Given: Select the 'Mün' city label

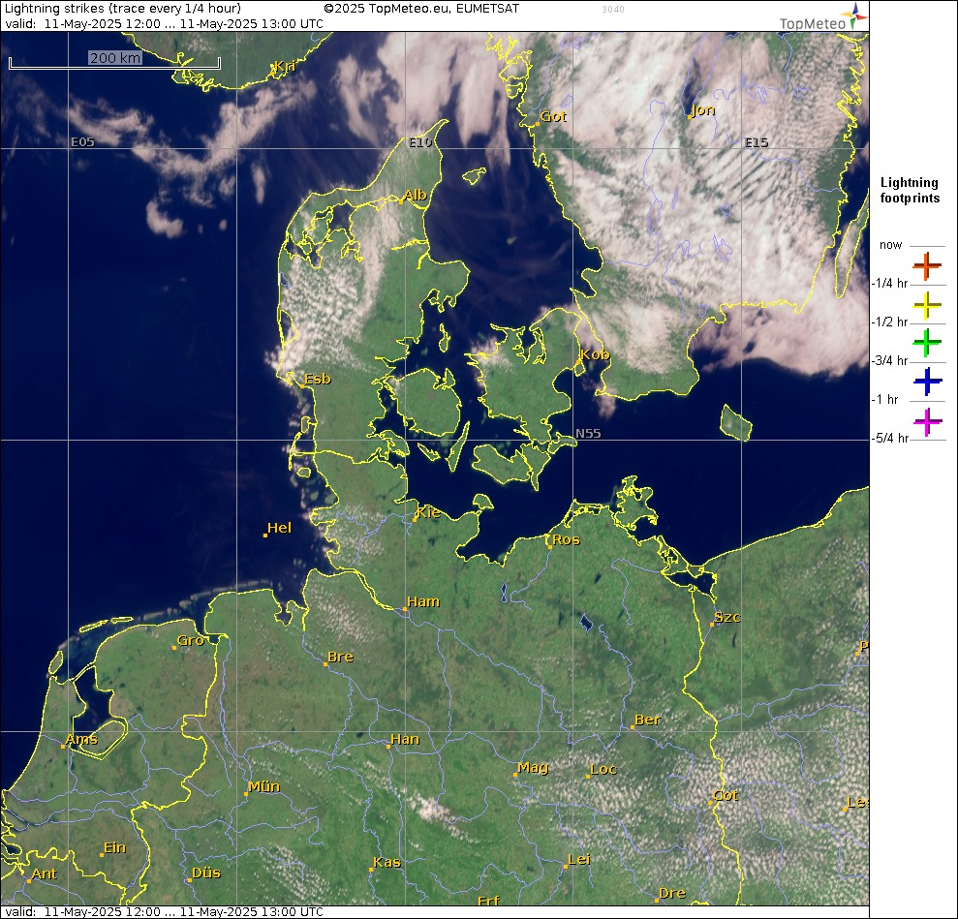Looking at the screenshot, I should (263, 786).
